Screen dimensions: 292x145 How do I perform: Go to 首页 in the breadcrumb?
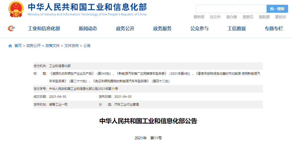(x=18, y=46)
